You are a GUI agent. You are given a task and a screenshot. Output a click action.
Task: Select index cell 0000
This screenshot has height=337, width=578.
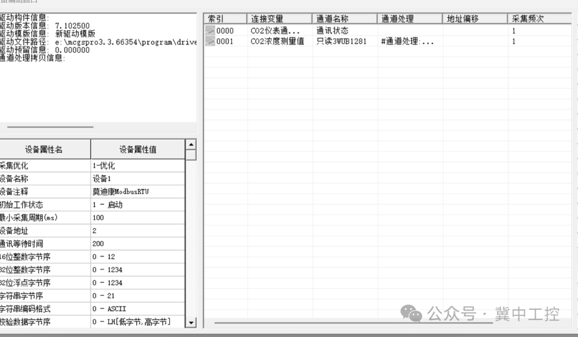225,30
